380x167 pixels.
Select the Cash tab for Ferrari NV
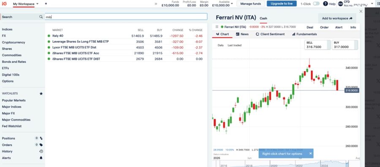coord(263,19)
